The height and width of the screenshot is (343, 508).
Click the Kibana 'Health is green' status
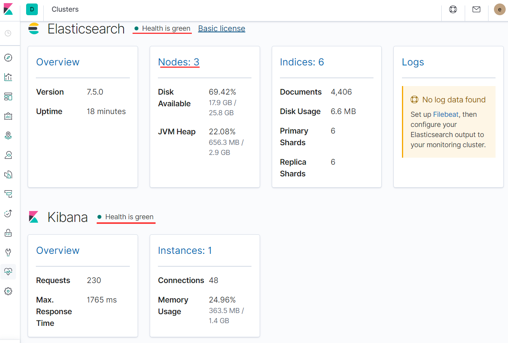[126, 217]
